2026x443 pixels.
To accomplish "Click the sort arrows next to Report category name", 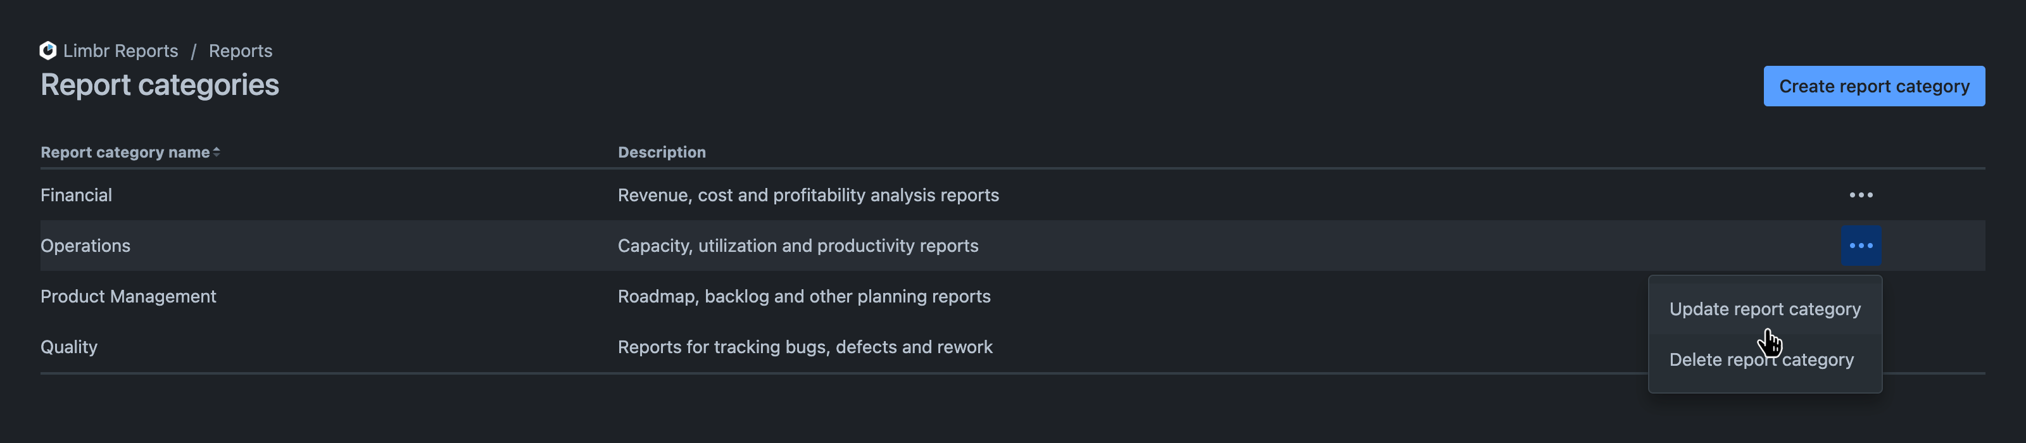I will tap(215, 151).
